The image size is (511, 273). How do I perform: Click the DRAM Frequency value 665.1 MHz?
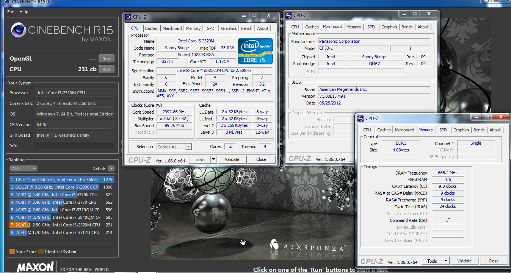coord(448,173)
